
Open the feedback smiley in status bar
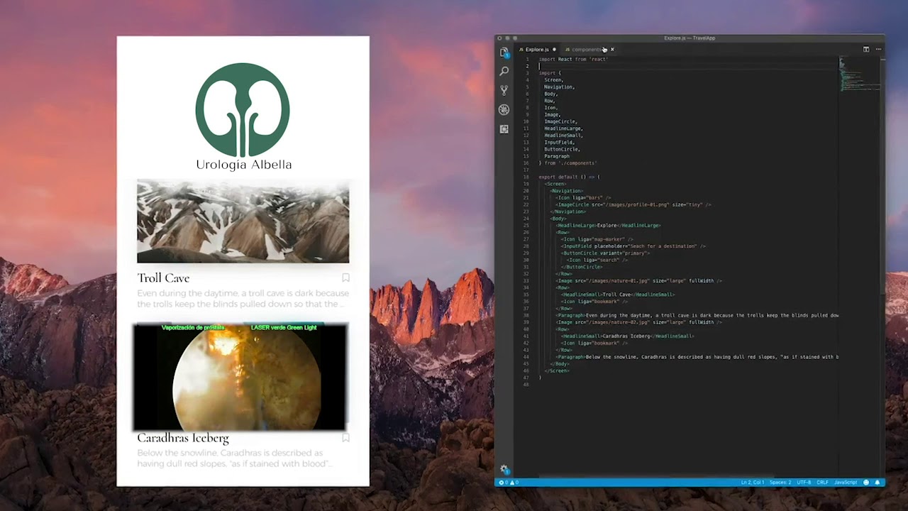click(866, 483)
